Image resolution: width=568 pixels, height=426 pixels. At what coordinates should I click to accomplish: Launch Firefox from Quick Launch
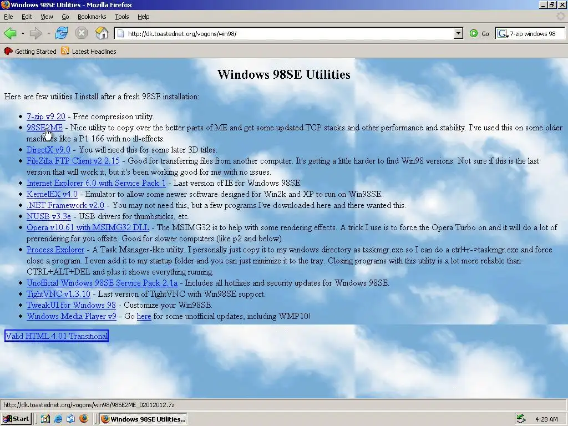(84, 419)
